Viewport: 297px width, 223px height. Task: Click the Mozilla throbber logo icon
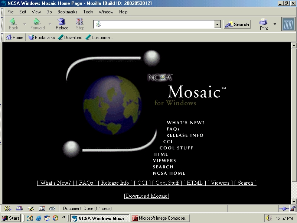pyautogui.click(x=288, y=25)
